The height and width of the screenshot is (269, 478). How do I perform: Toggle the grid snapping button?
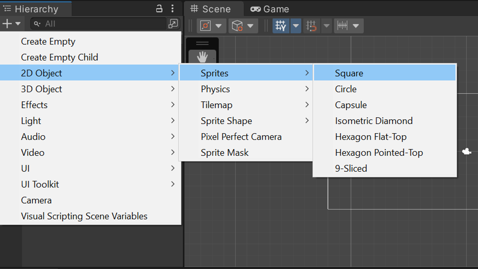pyautogui.click(x=311, y=26)
